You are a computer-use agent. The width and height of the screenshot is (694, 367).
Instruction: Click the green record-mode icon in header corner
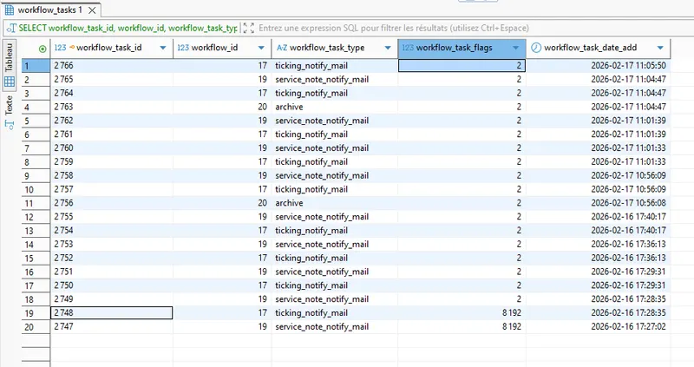coord(43,49)
